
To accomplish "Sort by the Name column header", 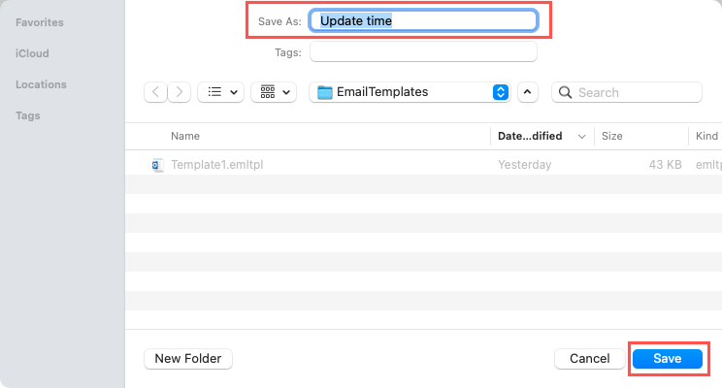I will tap(185, 136).
